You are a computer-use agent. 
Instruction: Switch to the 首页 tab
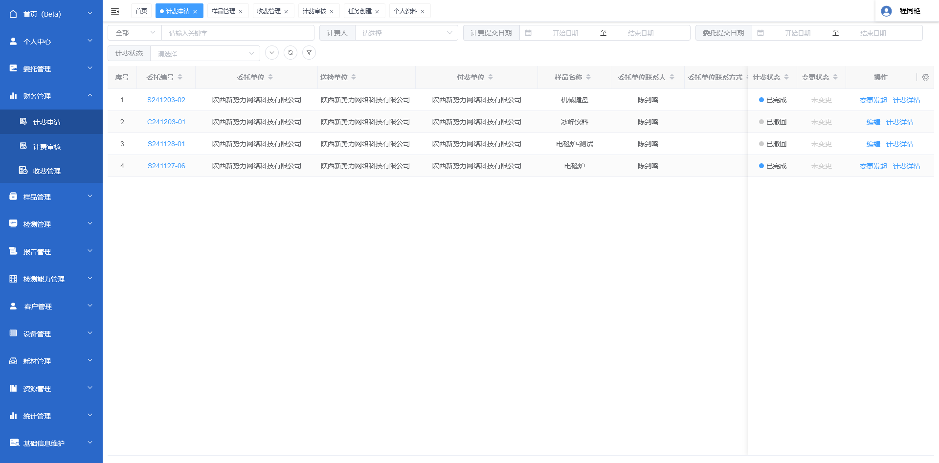coord(141,11)
